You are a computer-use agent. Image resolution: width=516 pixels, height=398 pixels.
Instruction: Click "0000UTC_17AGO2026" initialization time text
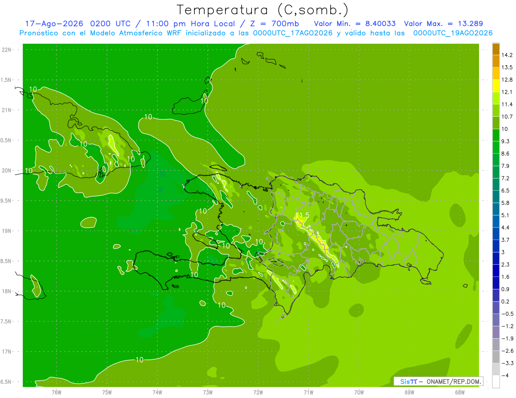click(x=293, y=33)
